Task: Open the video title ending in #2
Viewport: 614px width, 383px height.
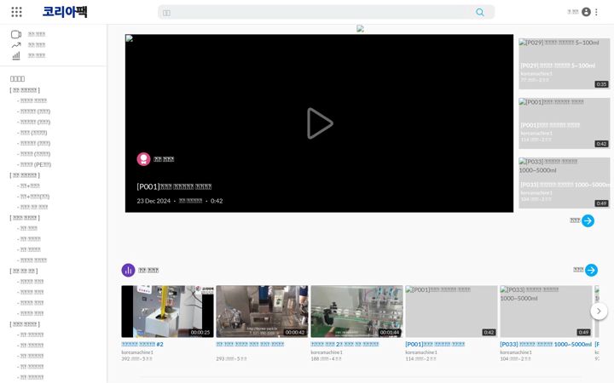Action: coord(142,345)
